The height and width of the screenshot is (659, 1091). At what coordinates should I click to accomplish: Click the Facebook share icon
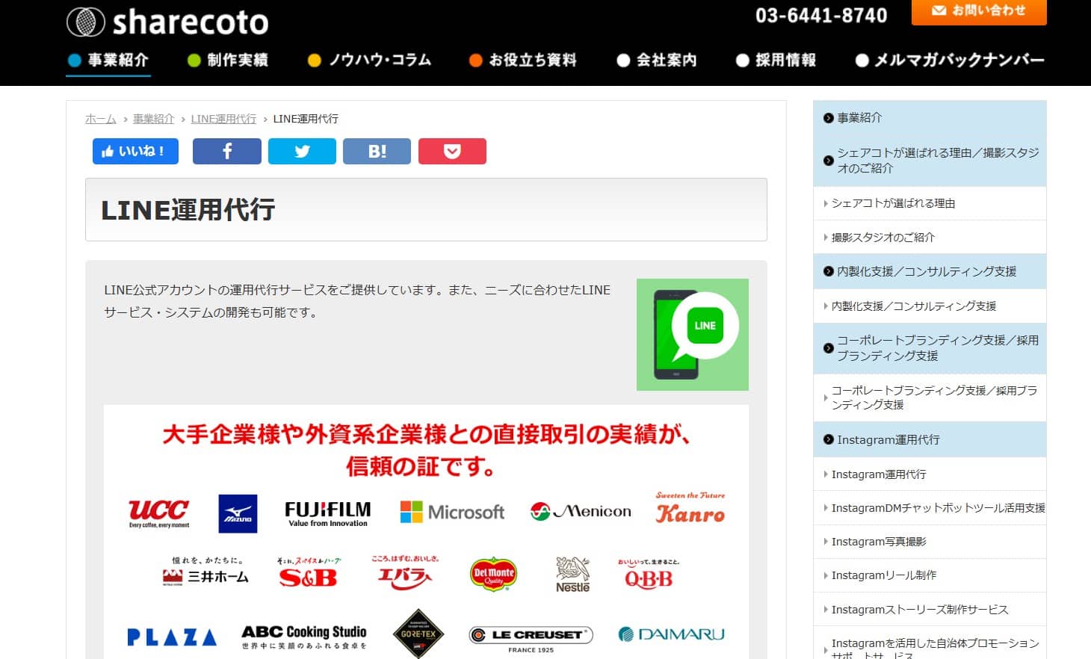pyautogui.click(x=226, y=151)
